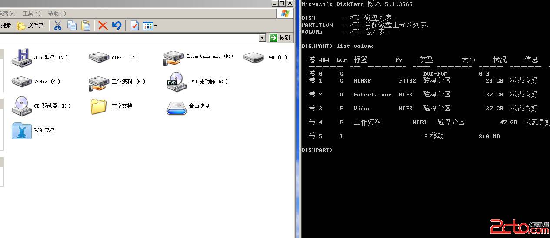The image size is (550, 238).
Task: Click the blue Undo arrow icon
Action: pyautogui.click(x=117, y=26)
